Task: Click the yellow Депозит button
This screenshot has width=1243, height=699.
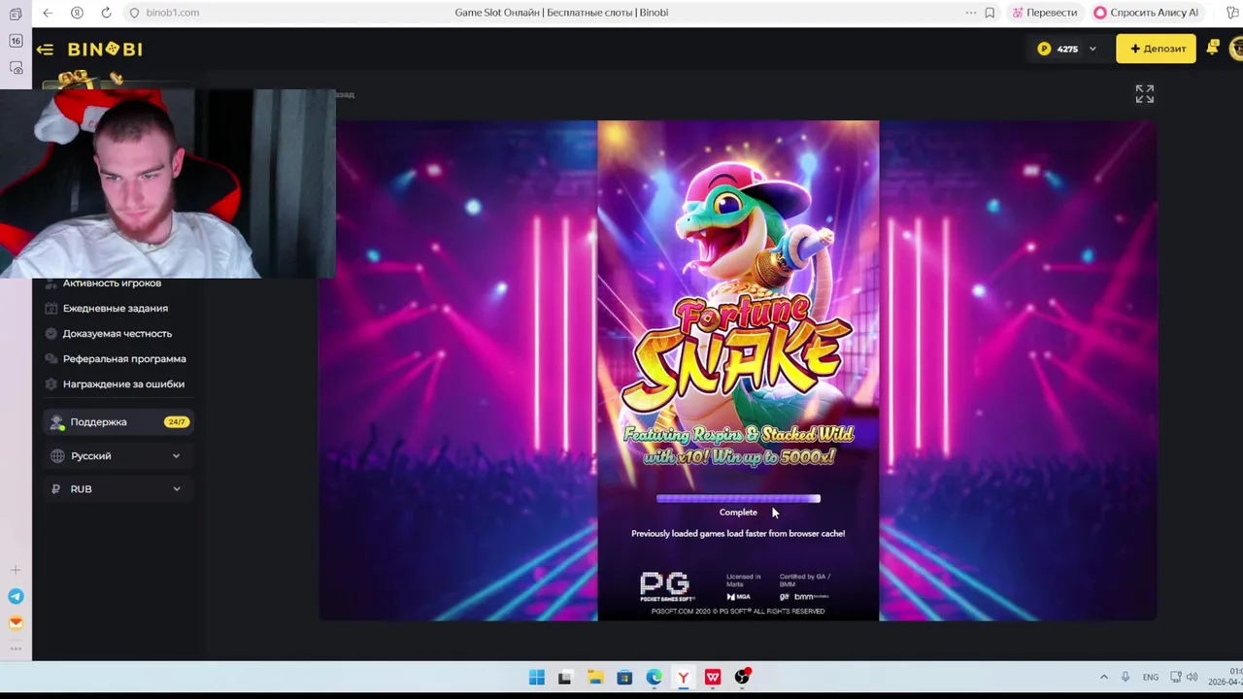Action: coord(1156,49)
